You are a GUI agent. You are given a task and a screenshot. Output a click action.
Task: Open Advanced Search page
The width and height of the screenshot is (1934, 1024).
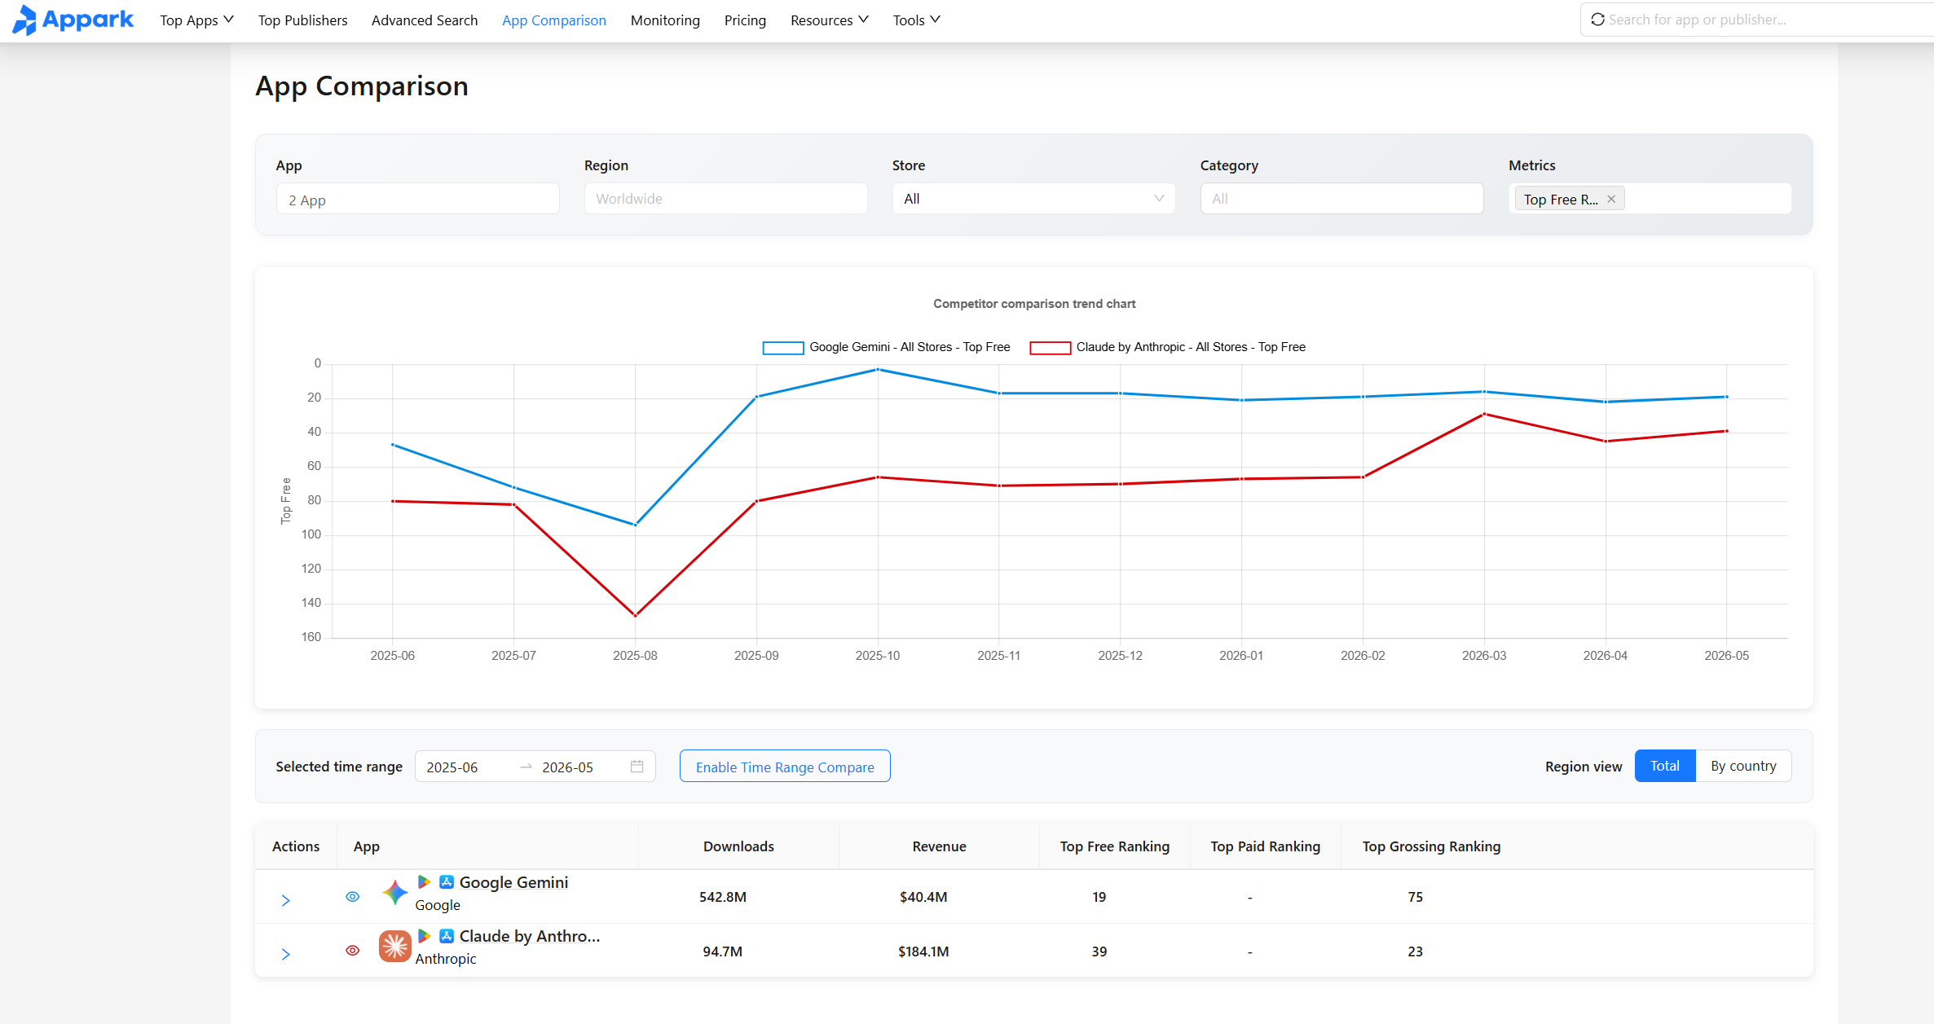(x=425, y=20)
